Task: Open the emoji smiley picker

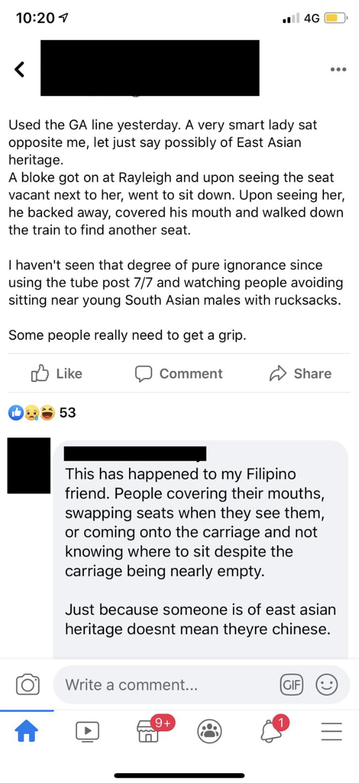Action: click(327, 684)
